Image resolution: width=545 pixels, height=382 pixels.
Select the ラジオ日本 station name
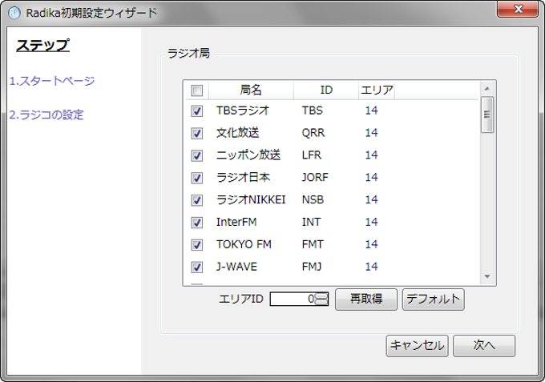click(x=243, y=177)
